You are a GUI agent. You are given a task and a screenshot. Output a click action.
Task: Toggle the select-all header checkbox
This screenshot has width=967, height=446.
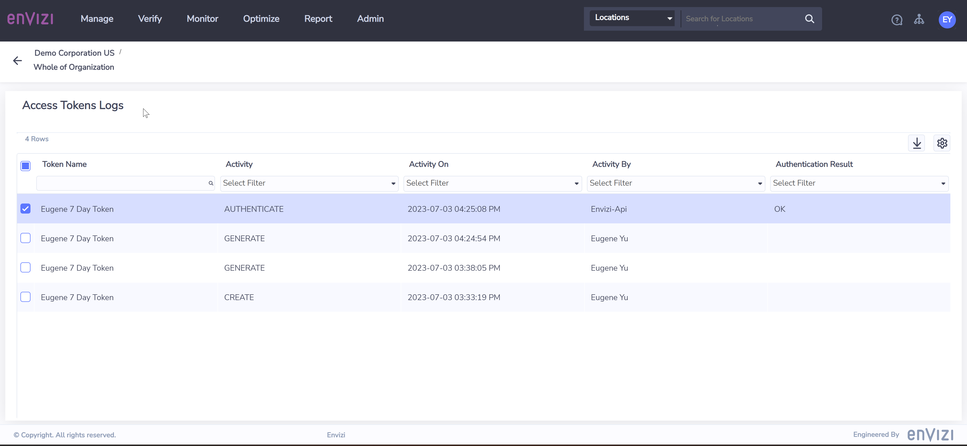(25, 166)
